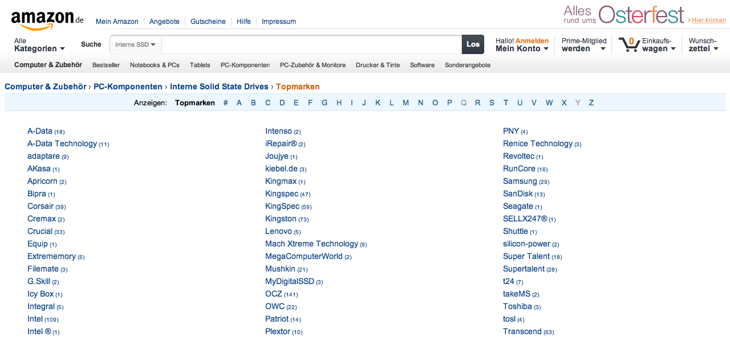The image size is (730, 337).
Task: Click the Osterfest banner graphic
Action: [623, 15]
